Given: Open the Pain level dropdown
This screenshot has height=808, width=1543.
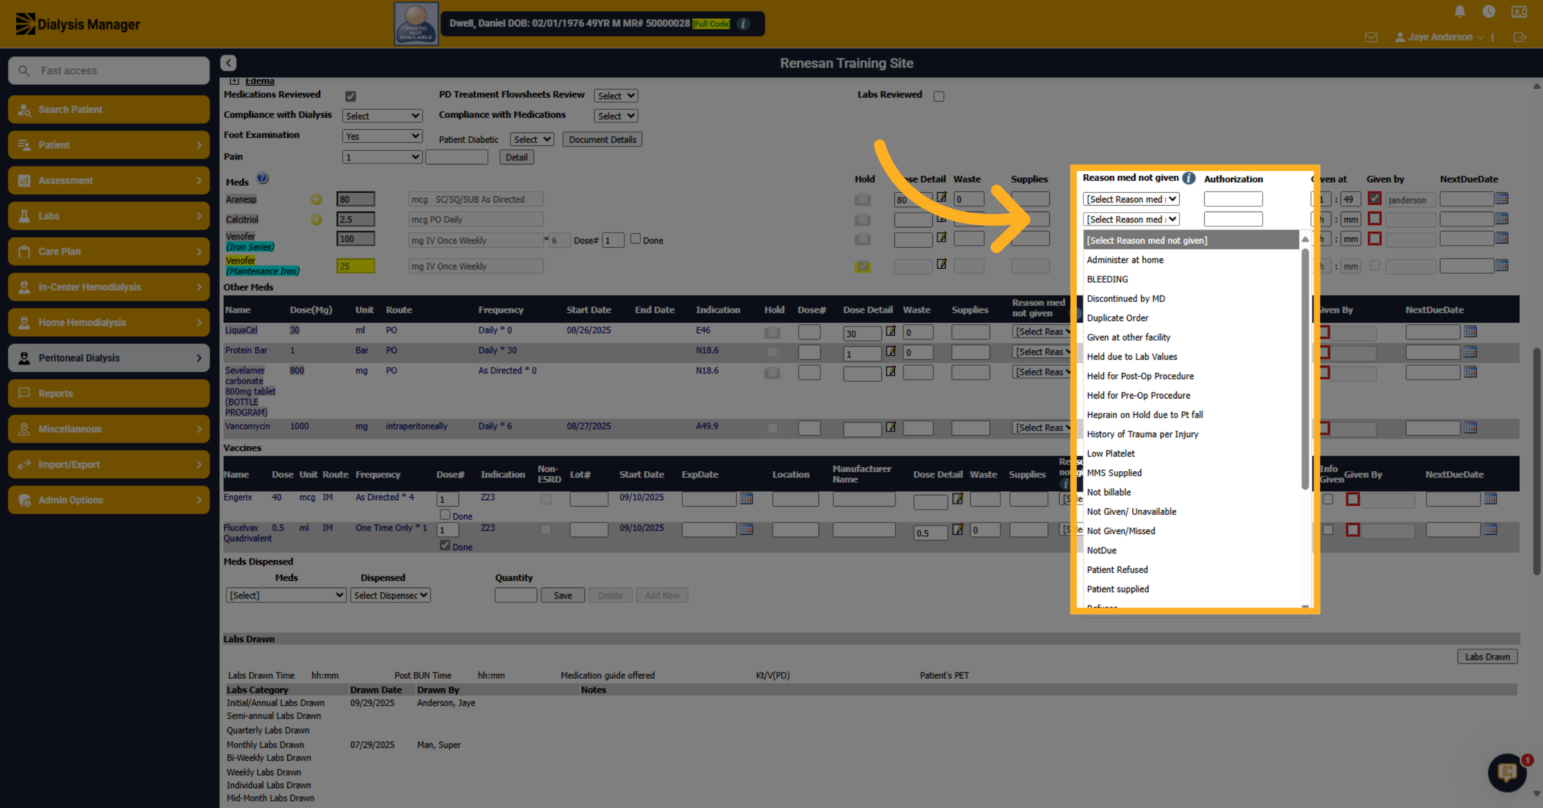Looking at the screenshot, I should coord(382,157).
